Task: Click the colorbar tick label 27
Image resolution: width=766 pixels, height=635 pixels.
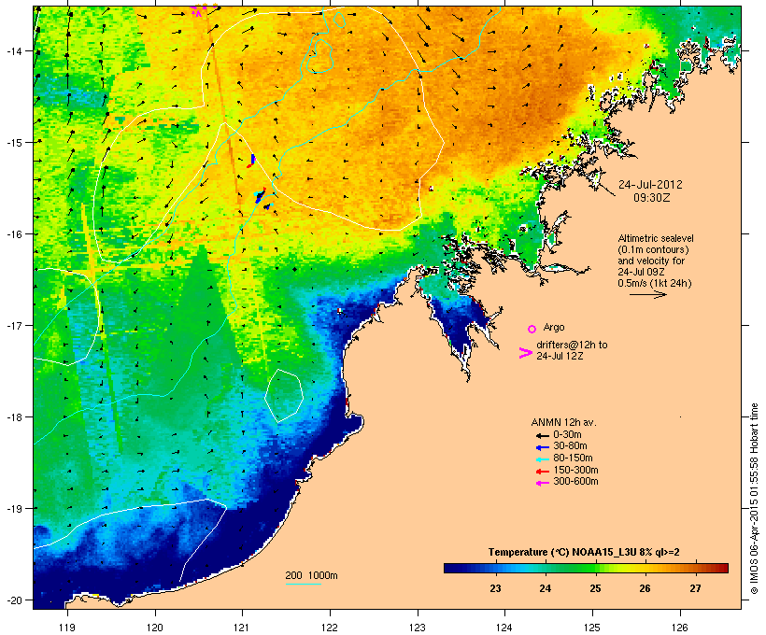Action: point(695,588)
